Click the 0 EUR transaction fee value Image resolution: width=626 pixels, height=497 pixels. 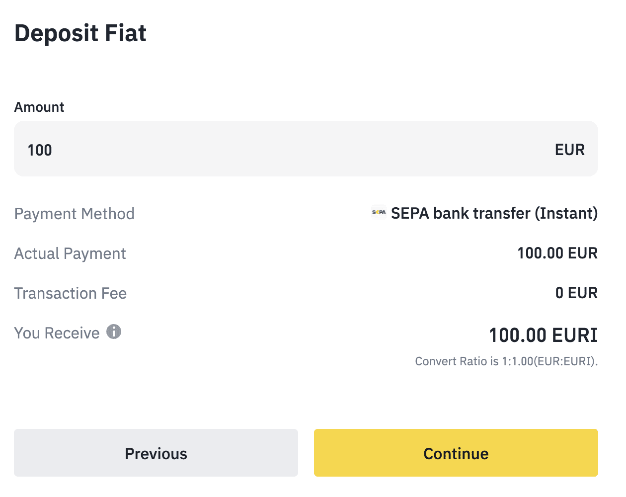pyautogui.click(x=576, y=293)
